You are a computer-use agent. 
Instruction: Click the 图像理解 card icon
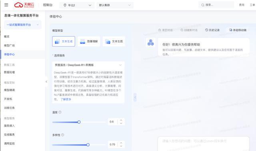[x=82, y=41]
